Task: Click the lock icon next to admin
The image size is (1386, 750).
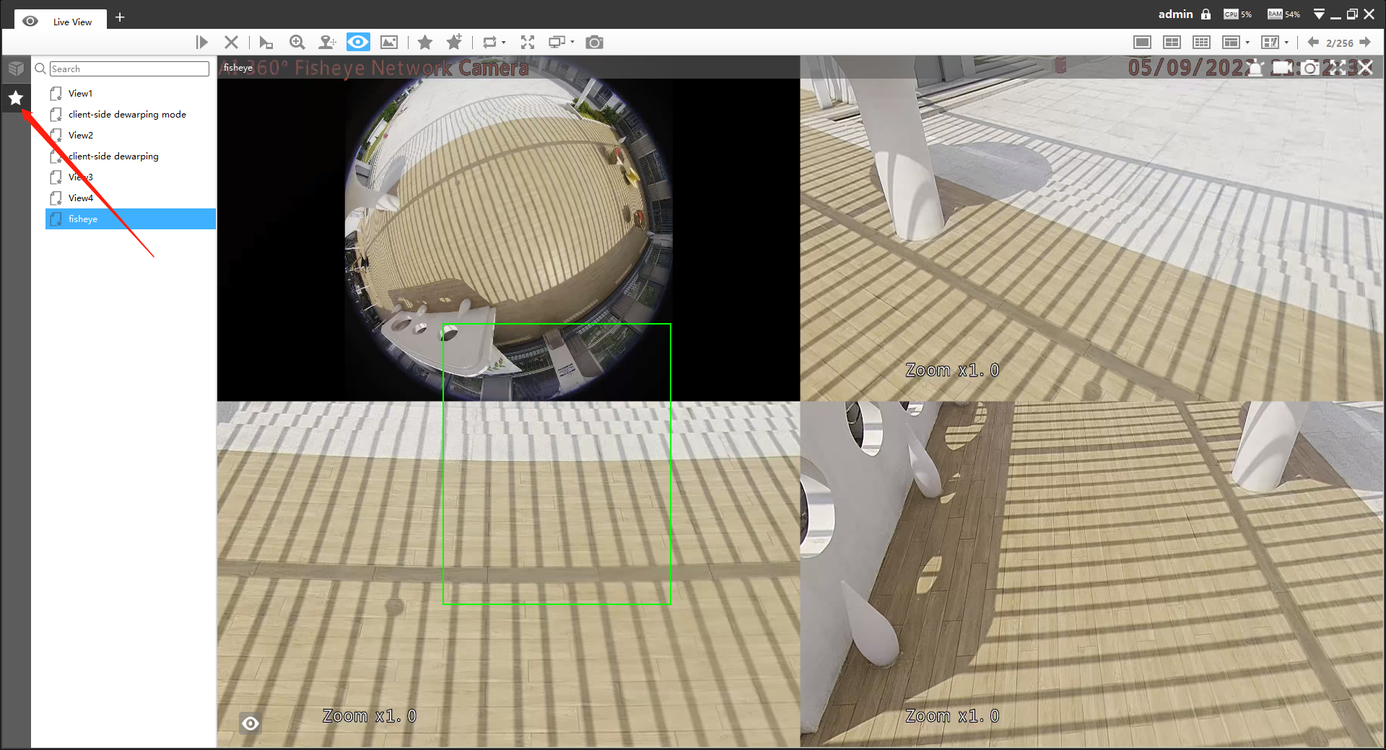Action: (x=1206, y=14)
